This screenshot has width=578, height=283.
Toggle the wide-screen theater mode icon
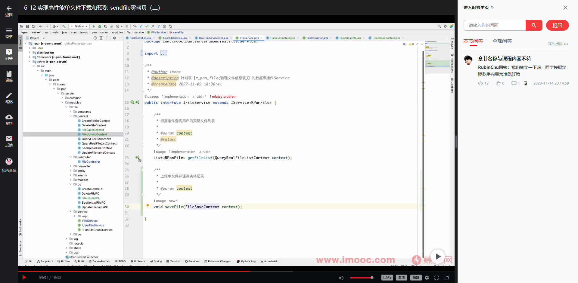[446, 278]
